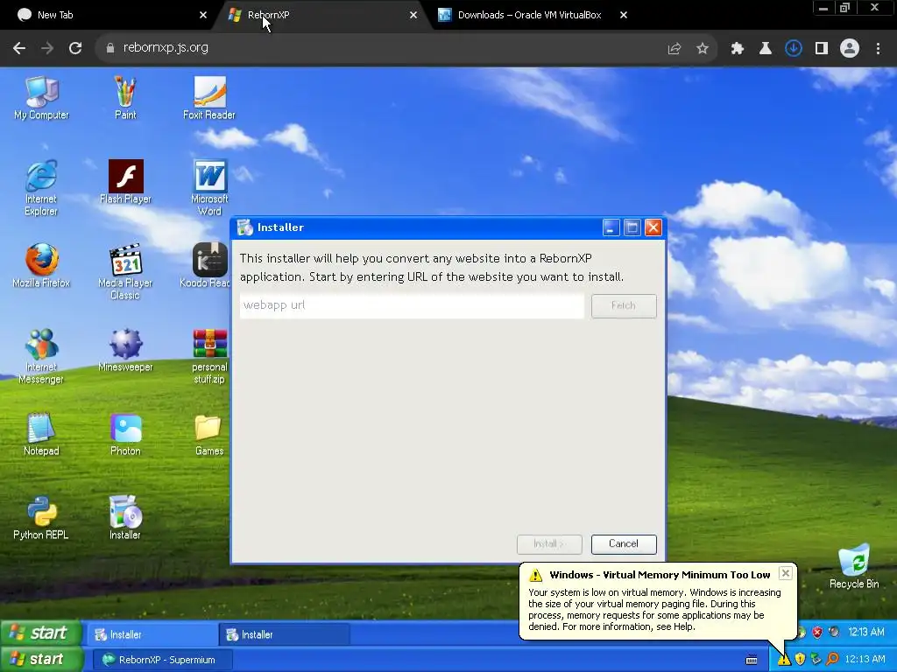Open Microsoft Word desktop icon
Viewport: 897px width, 672px height.
209,188
